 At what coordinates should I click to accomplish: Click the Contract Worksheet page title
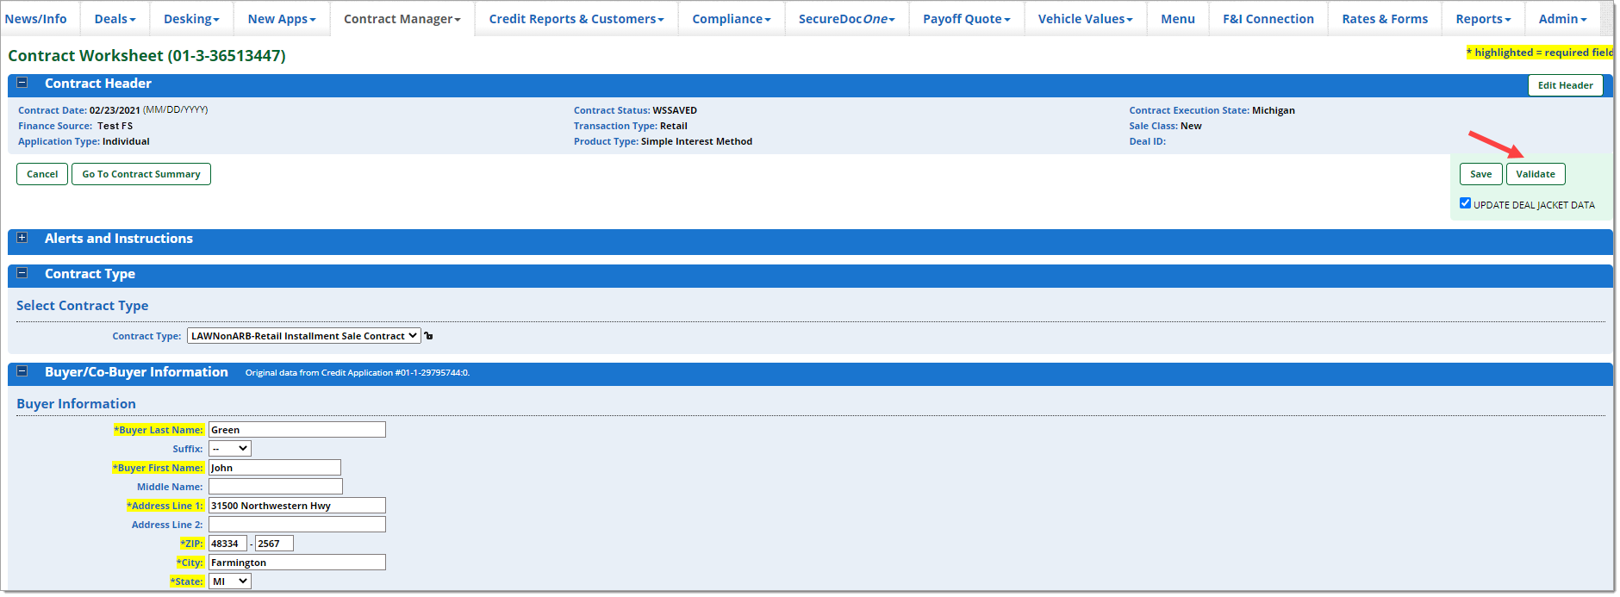point(146,56)
